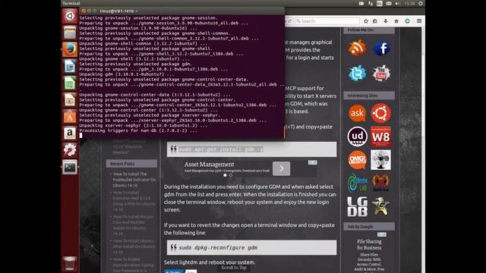
Task: Click the 'File Sharing for Business' ad
Action: [369, 244]
